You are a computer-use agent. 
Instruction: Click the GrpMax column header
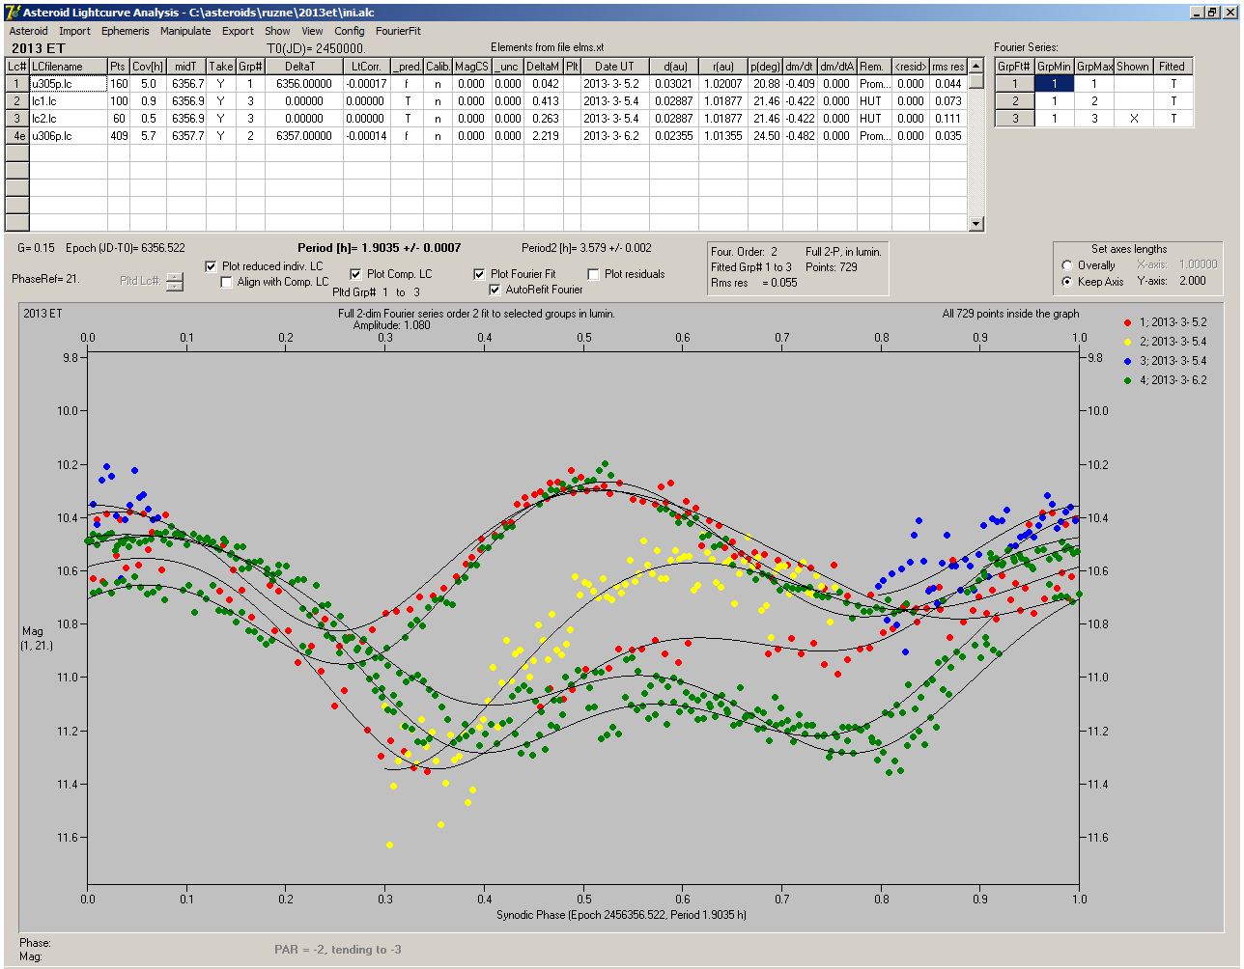coord(1094,67)
